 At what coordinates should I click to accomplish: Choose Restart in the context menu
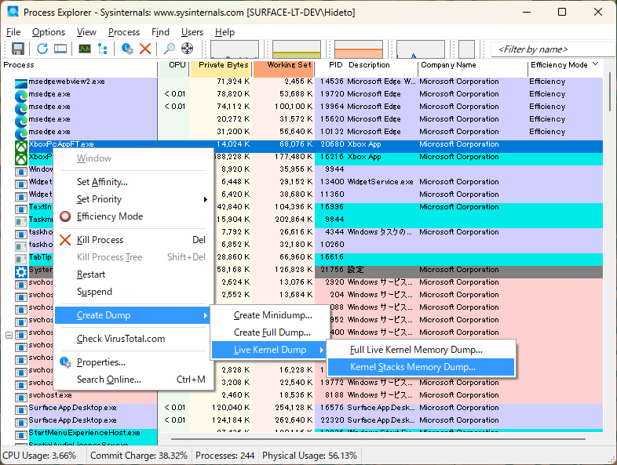tap(133, 274)
